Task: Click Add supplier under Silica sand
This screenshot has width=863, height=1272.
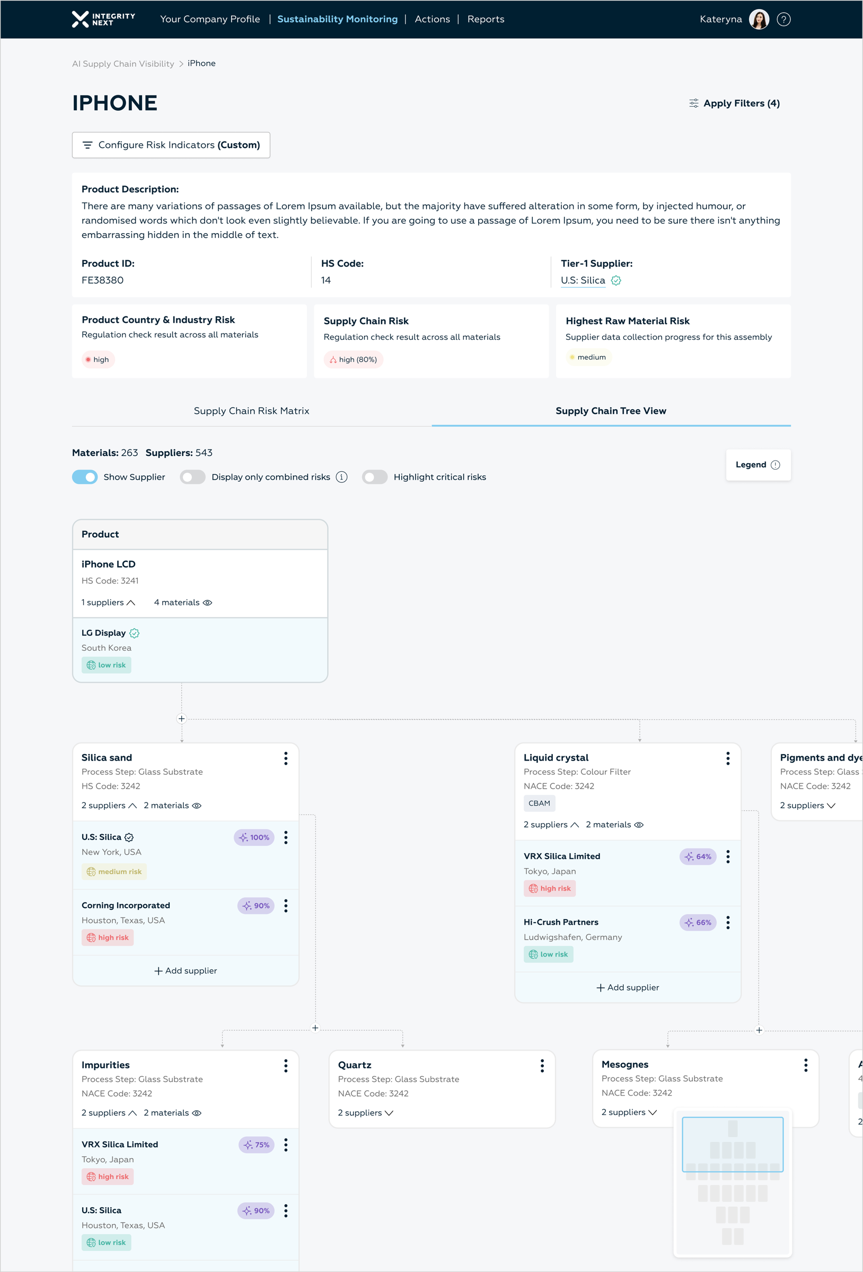Action: (x=186, y=970)
